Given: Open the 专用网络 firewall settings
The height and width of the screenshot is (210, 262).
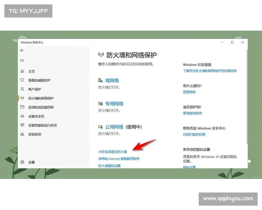Looking at the screenshot, I should (114, 104).
